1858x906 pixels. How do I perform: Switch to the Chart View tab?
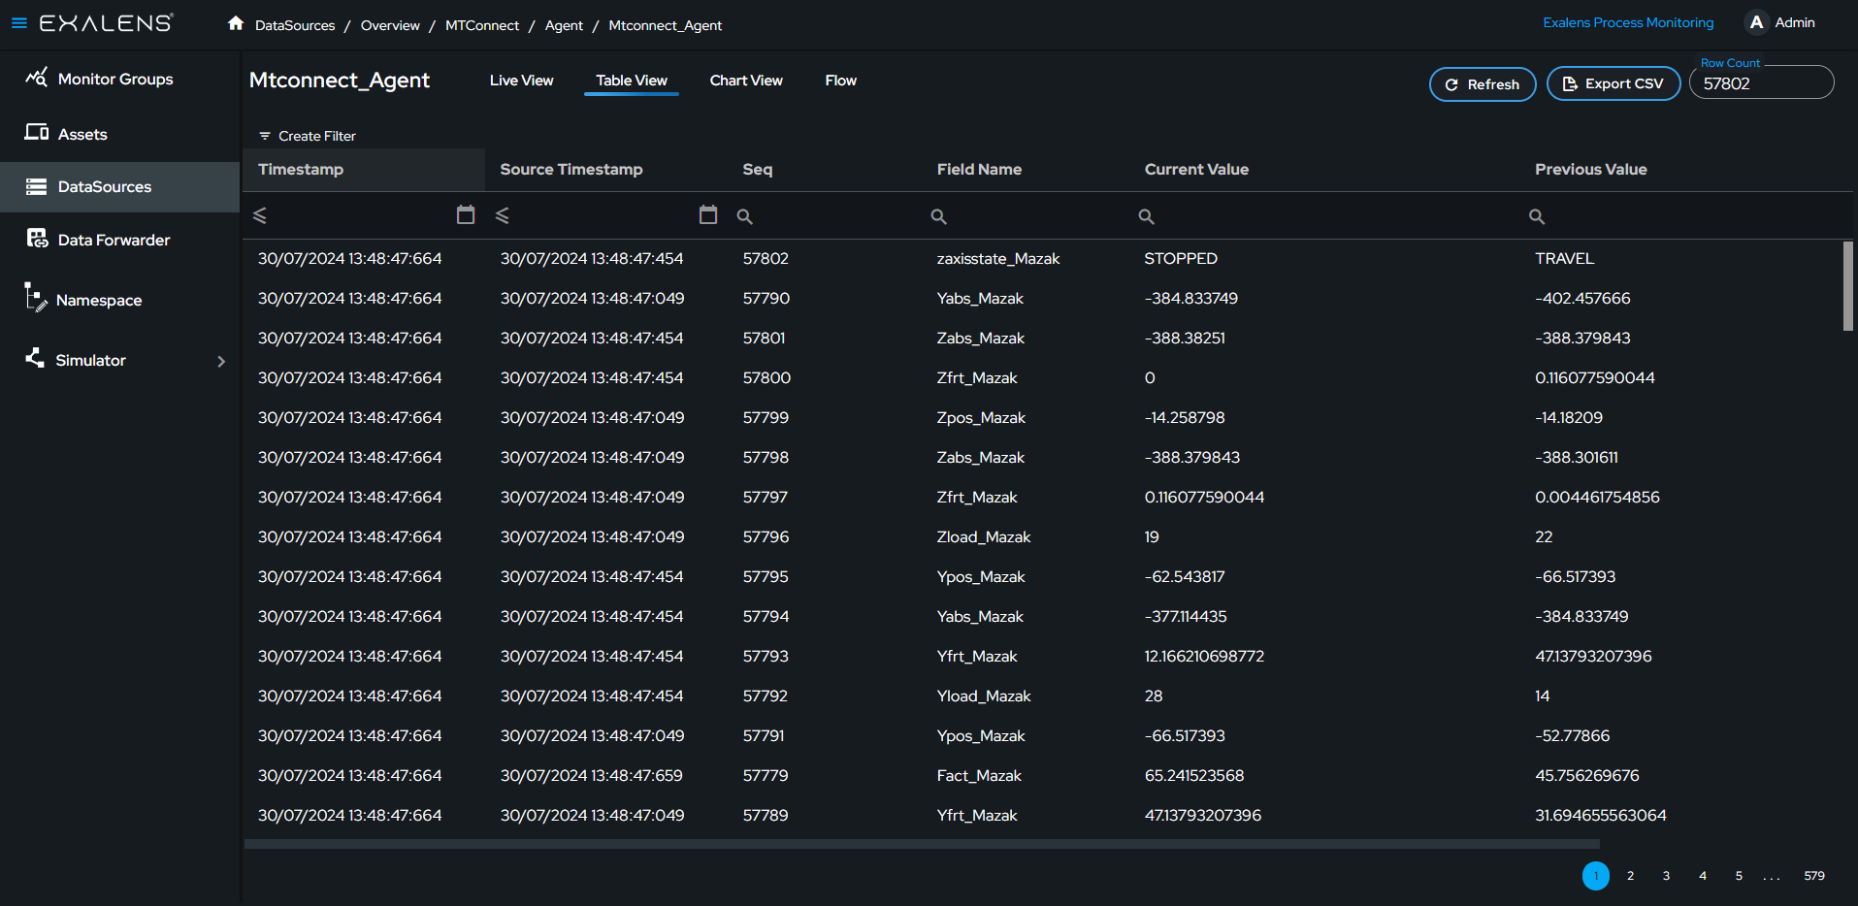pos(746,81)
